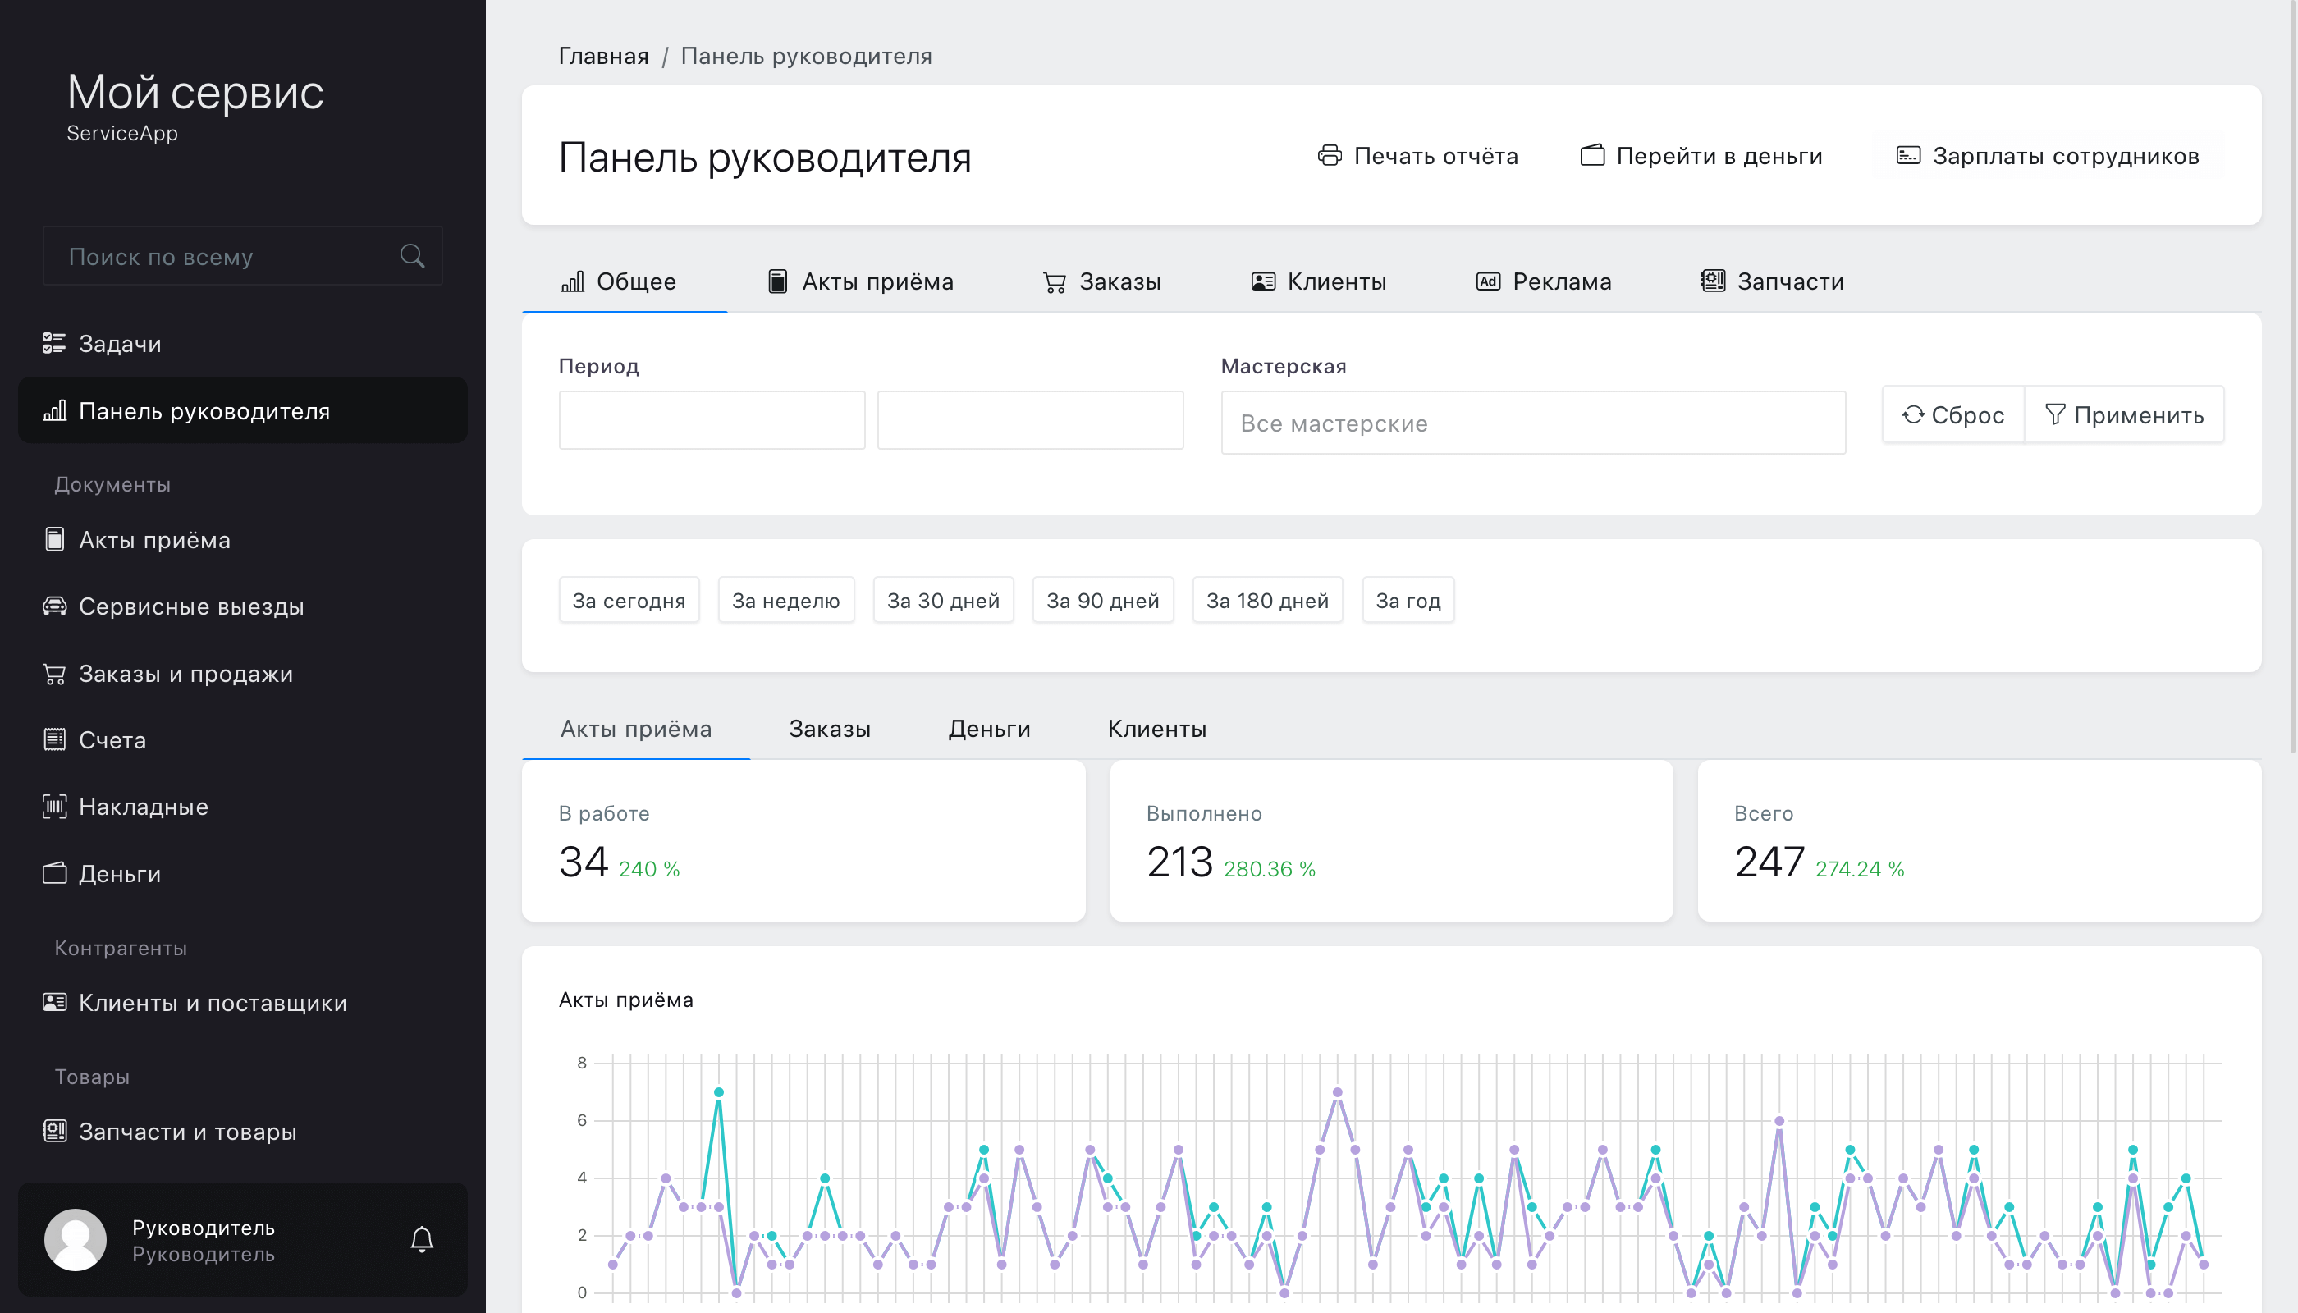This screenshot has height=1313, width=2298.
Task: Click the В работе 34 stat card
Action: point(803,840)
